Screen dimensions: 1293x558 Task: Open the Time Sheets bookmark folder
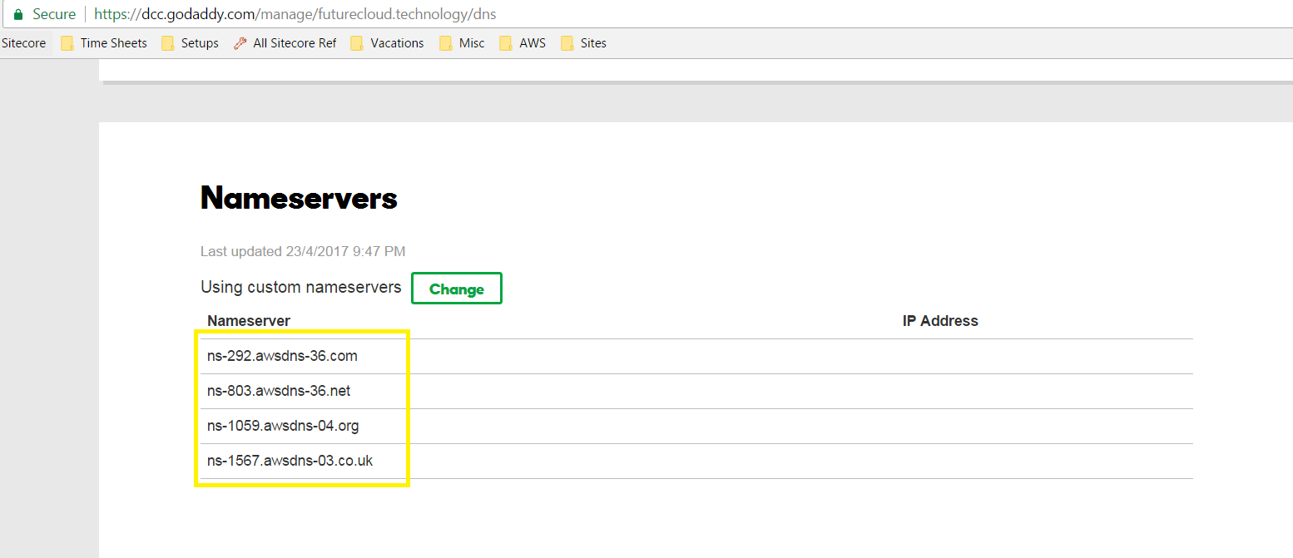point(103,43)
